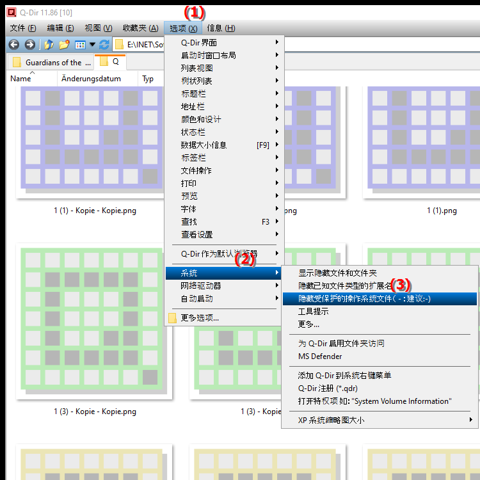
Task: Click Q-Dir 注册 (*.qdr) entry
Action: click(380, 388)
